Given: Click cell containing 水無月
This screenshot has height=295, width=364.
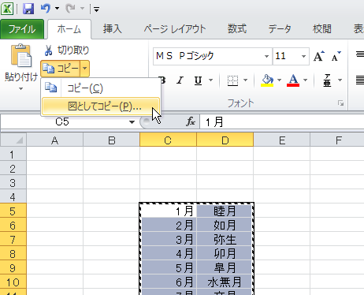Looking at the screenshot, I should pos(225,282).
